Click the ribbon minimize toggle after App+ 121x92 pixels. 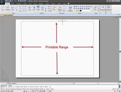[68, 4]
